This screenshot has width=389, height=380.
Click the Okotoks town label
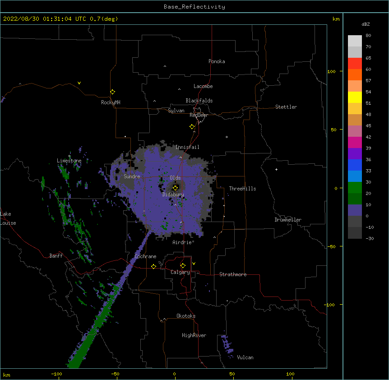click(x=186, y=316)
